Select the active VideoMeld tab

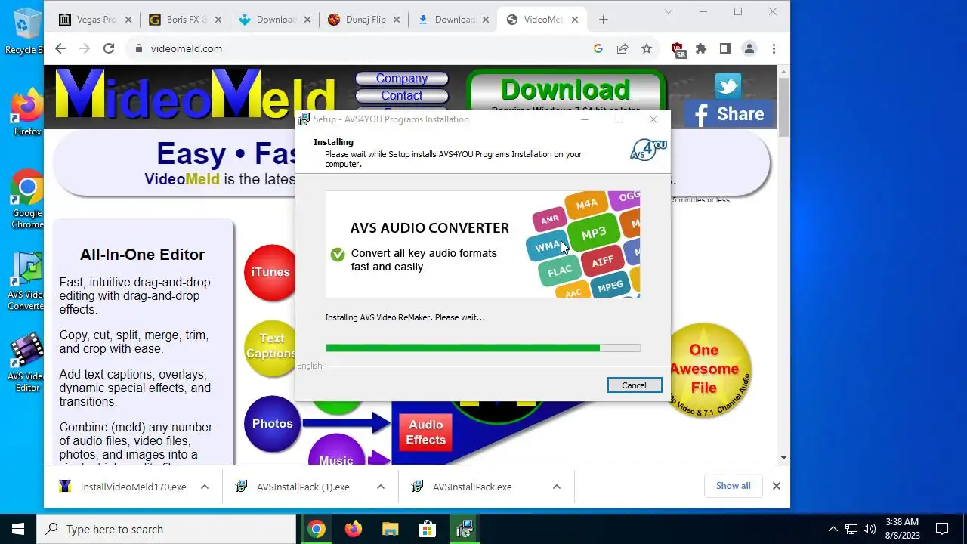[542, 20]
